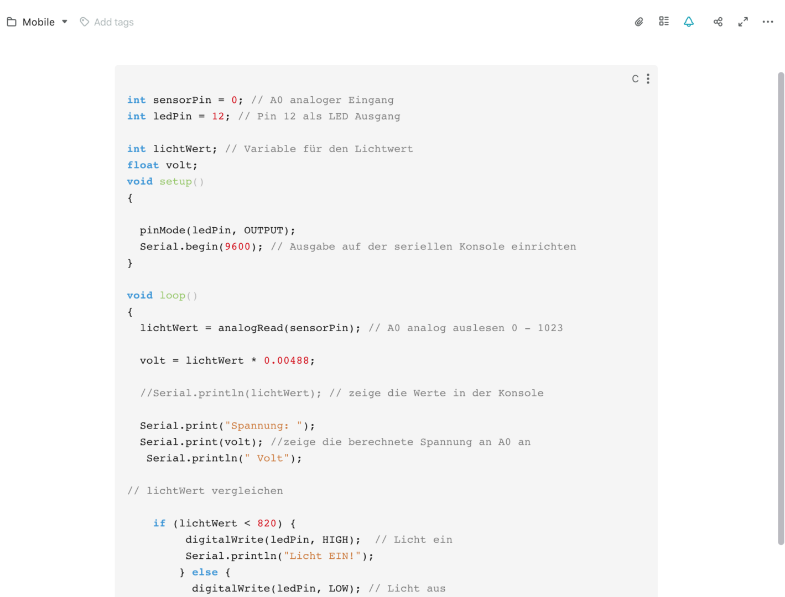Click the paperclip attachment icon
This screenshot has height=597, width=785.
pyautogui.click(x=638, y=22)
